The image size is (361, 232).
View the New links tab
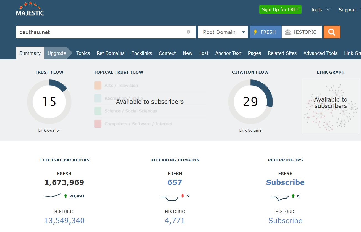coord(187,53)
